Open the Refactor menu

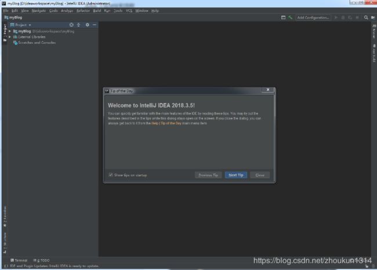click(x=83, y=11)
